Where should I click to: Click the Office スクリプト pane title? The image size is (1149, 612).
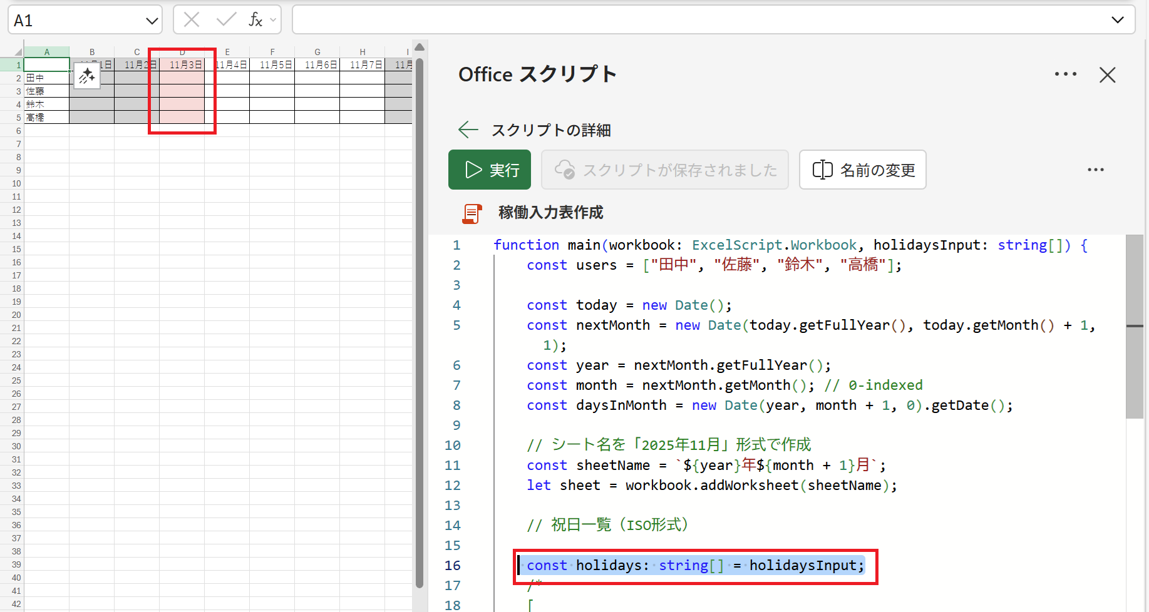click(x=537, y=74)
